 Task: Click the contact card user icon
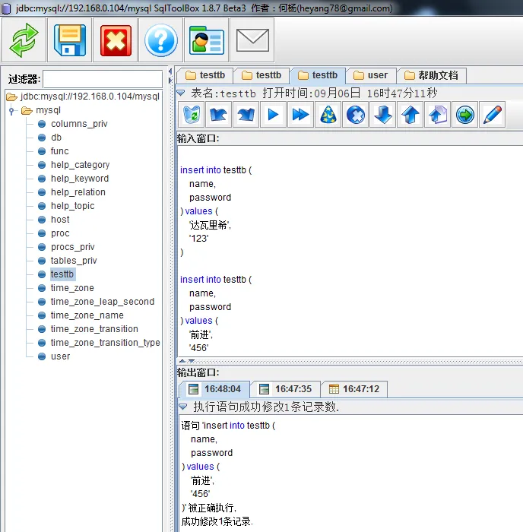point(206,40)
